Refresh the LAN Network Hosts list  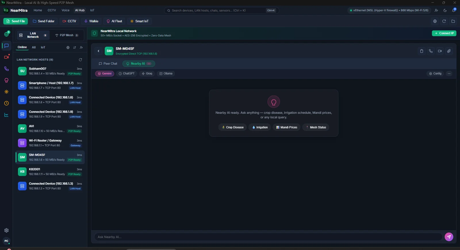coord(80,60)
